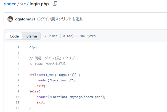The image size is (167, 112).
Task: Click the 'Location: /mypage/index.php' string
Action: (x=76, y=97)
